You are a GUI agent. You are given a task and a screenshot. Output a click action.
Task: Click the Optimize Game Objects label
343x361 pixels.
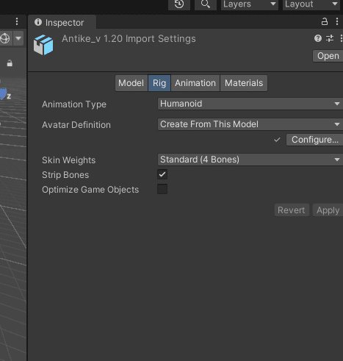pos(90,190)
